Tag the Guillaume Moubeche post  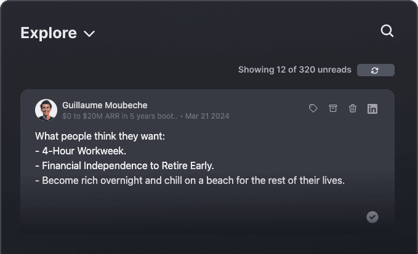pos(313,108)
